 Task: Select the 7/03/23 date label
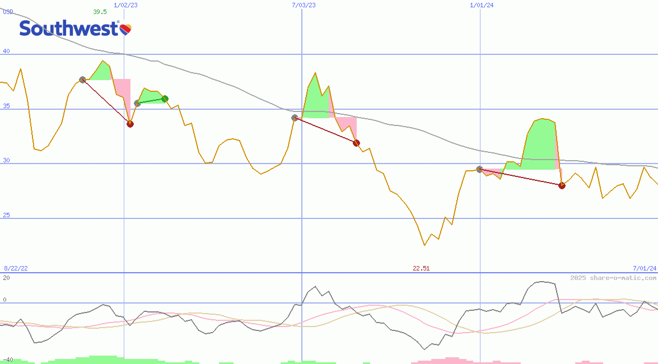click(304, 5)
